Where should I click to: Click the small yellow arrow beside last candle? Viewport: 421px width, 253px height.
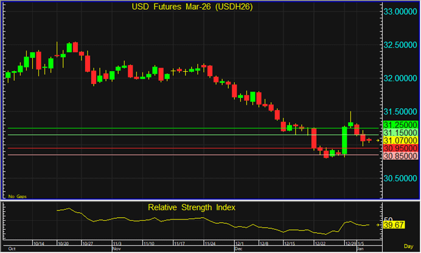tap(377, 140)
